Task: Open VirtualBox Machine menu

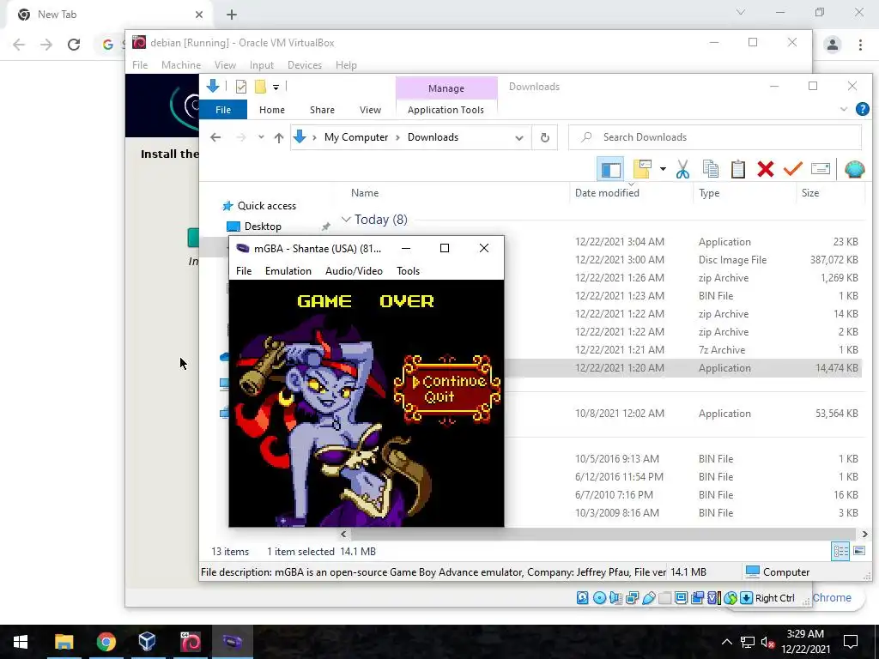Action: click(181, 65)
